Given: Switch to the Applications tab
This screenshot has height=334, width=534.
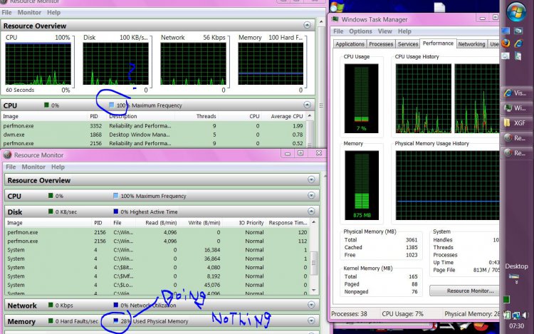Looking at the screenshot, I should tap(350, 44).
